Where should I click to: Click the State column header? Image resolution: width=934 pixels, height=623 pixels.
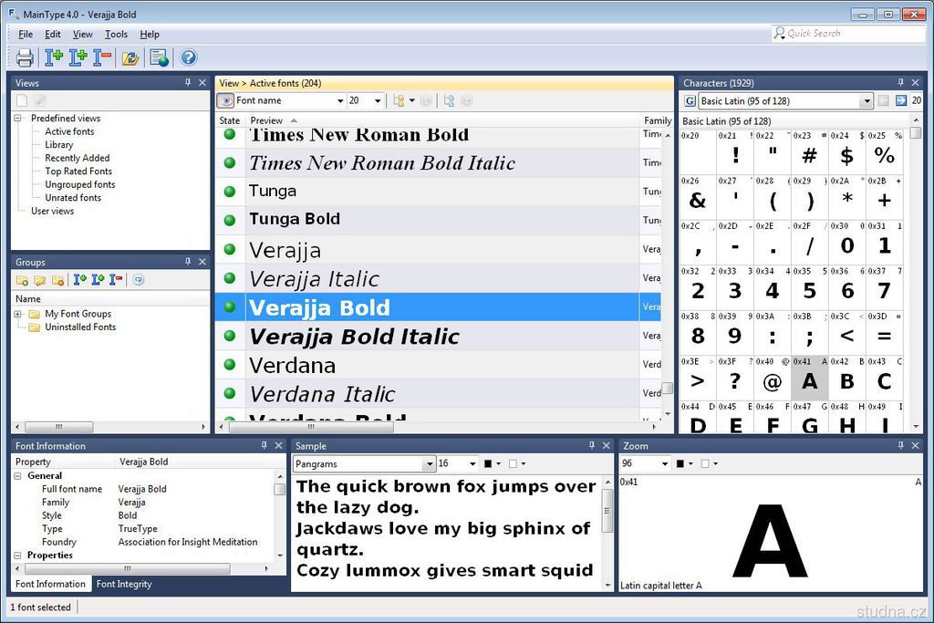click(229, 120)
